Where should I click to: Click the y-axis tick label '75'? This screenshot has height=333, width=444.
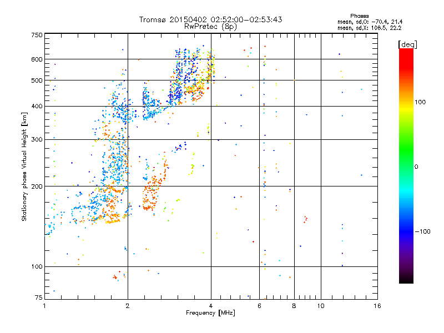[39, 297]
